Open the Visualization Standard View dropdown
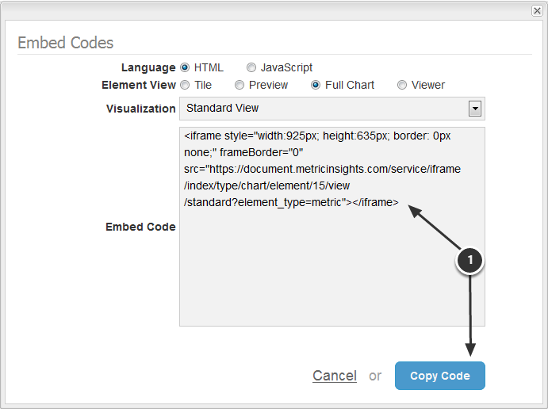Viewport: 548px width, 409px height. 332,109
